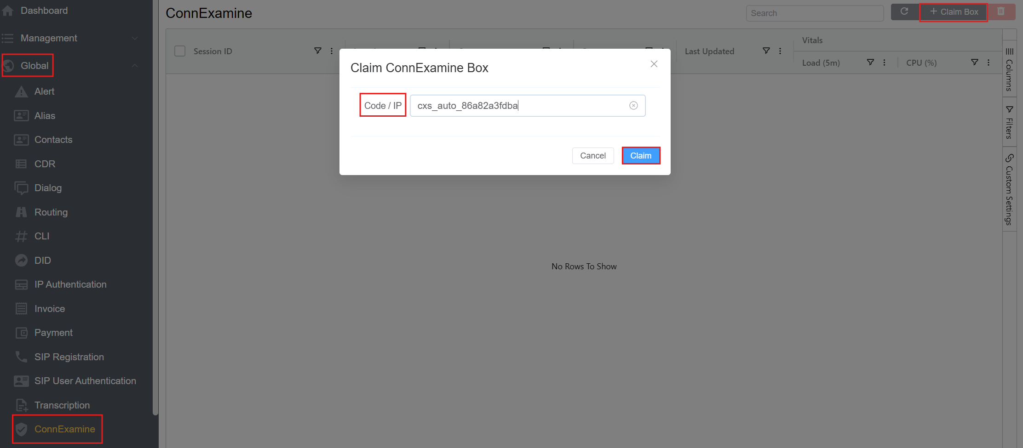Click the Search input field

pos(815,13)
